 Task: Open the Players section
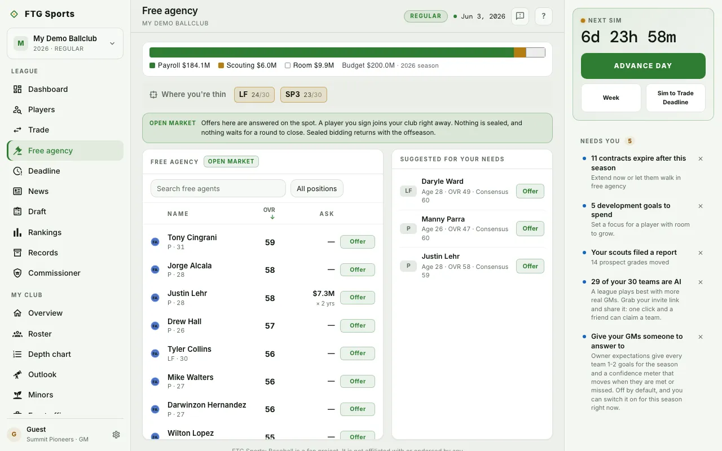point(65,109)
